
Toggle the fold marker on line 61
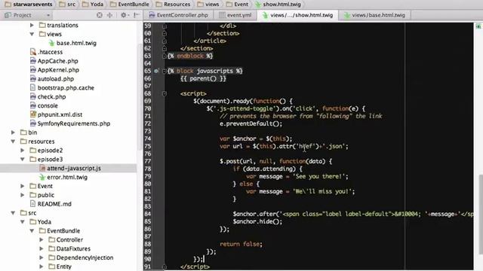tap(165, 41)
